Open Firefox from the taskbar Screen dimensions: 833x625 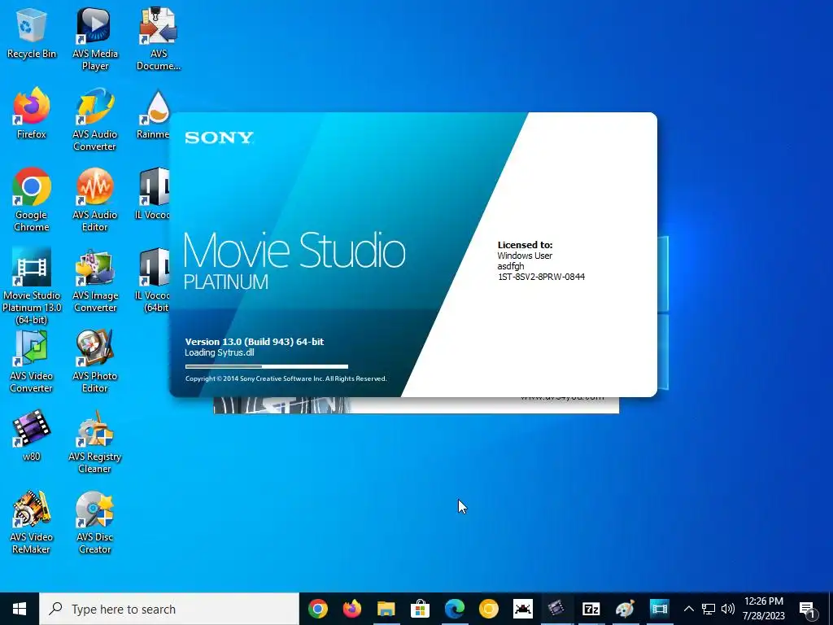tap(351, 609)
